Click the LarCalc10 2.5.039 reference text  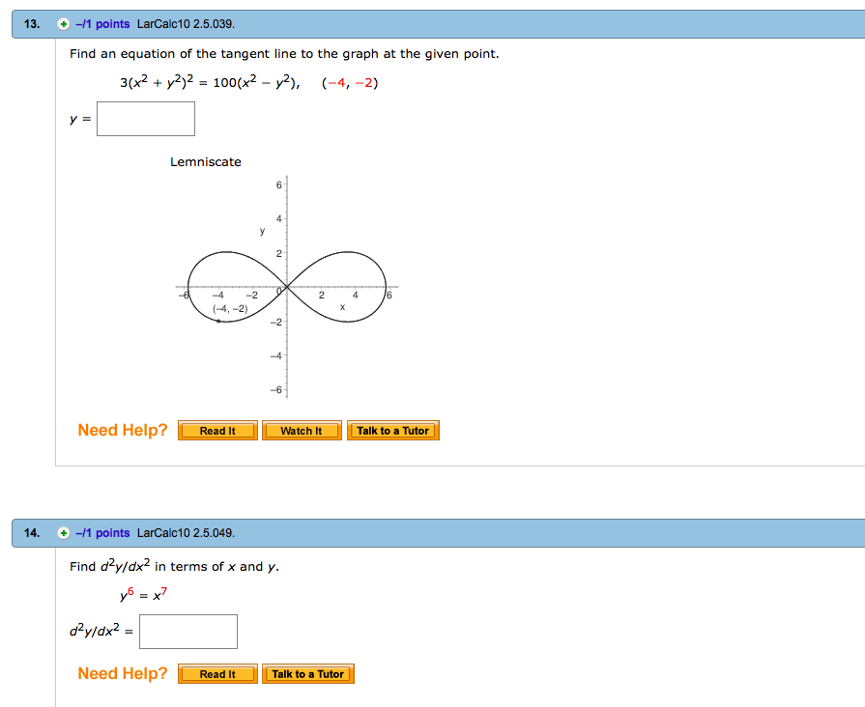[x=186, y=24]
